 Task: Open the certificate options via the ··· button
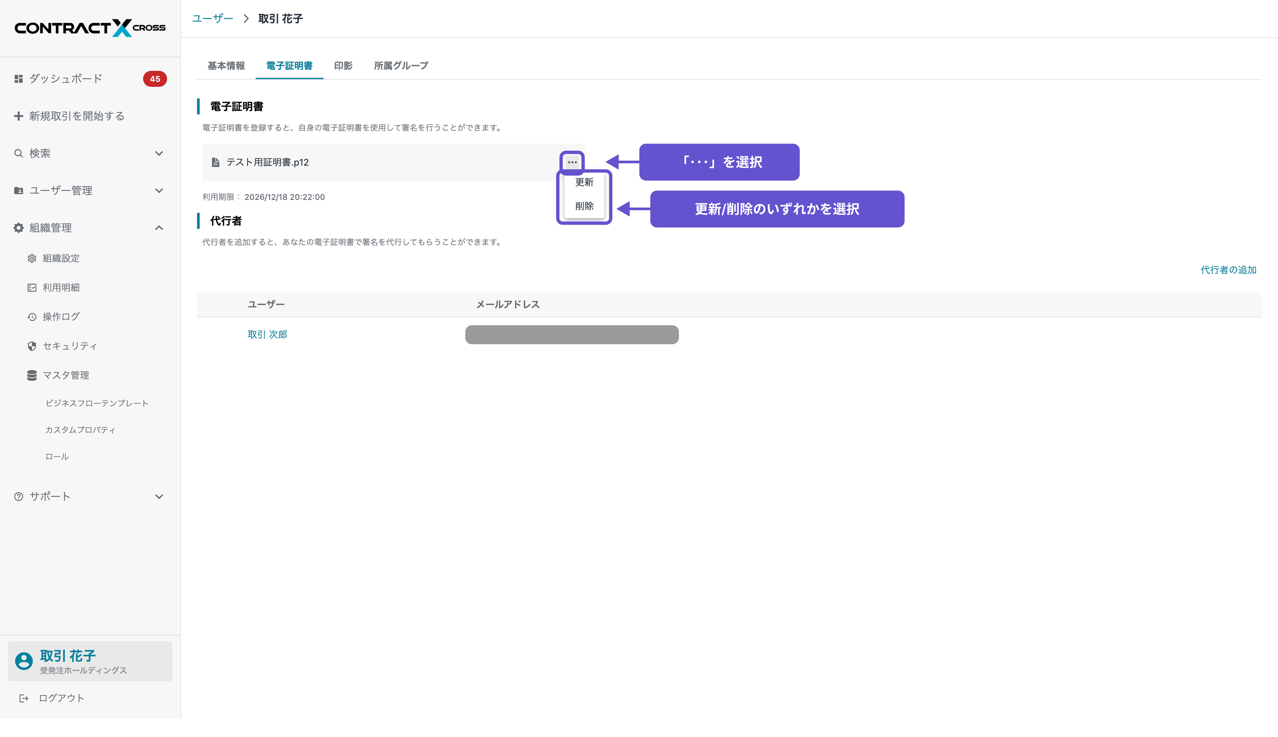coord(572,163)
